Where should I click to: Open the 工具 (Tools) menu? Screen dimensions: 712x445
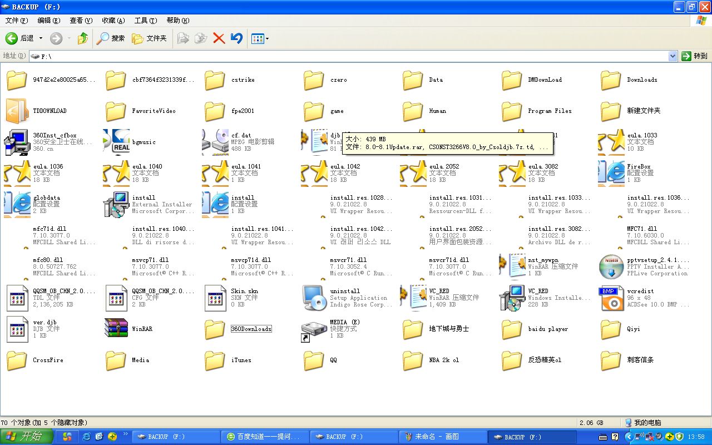tap(145, 21)
